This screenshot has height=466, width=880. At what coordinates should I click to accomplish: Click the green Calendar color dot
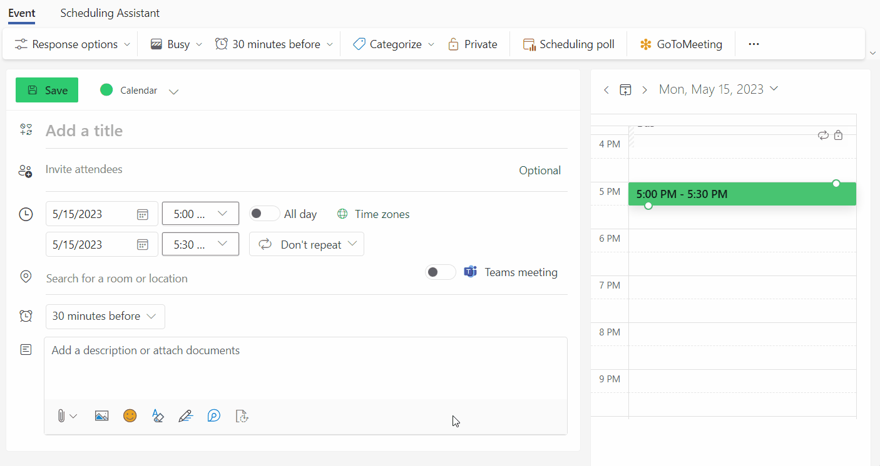pyautogui.click(x=106, y=89)
